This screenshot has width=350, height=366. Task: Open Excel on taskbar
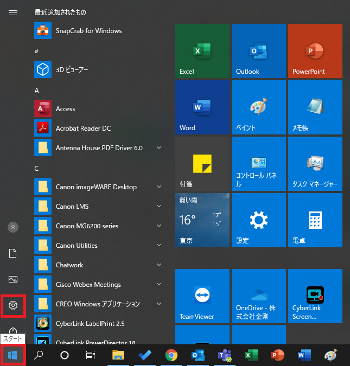click(x=251, y=355)
